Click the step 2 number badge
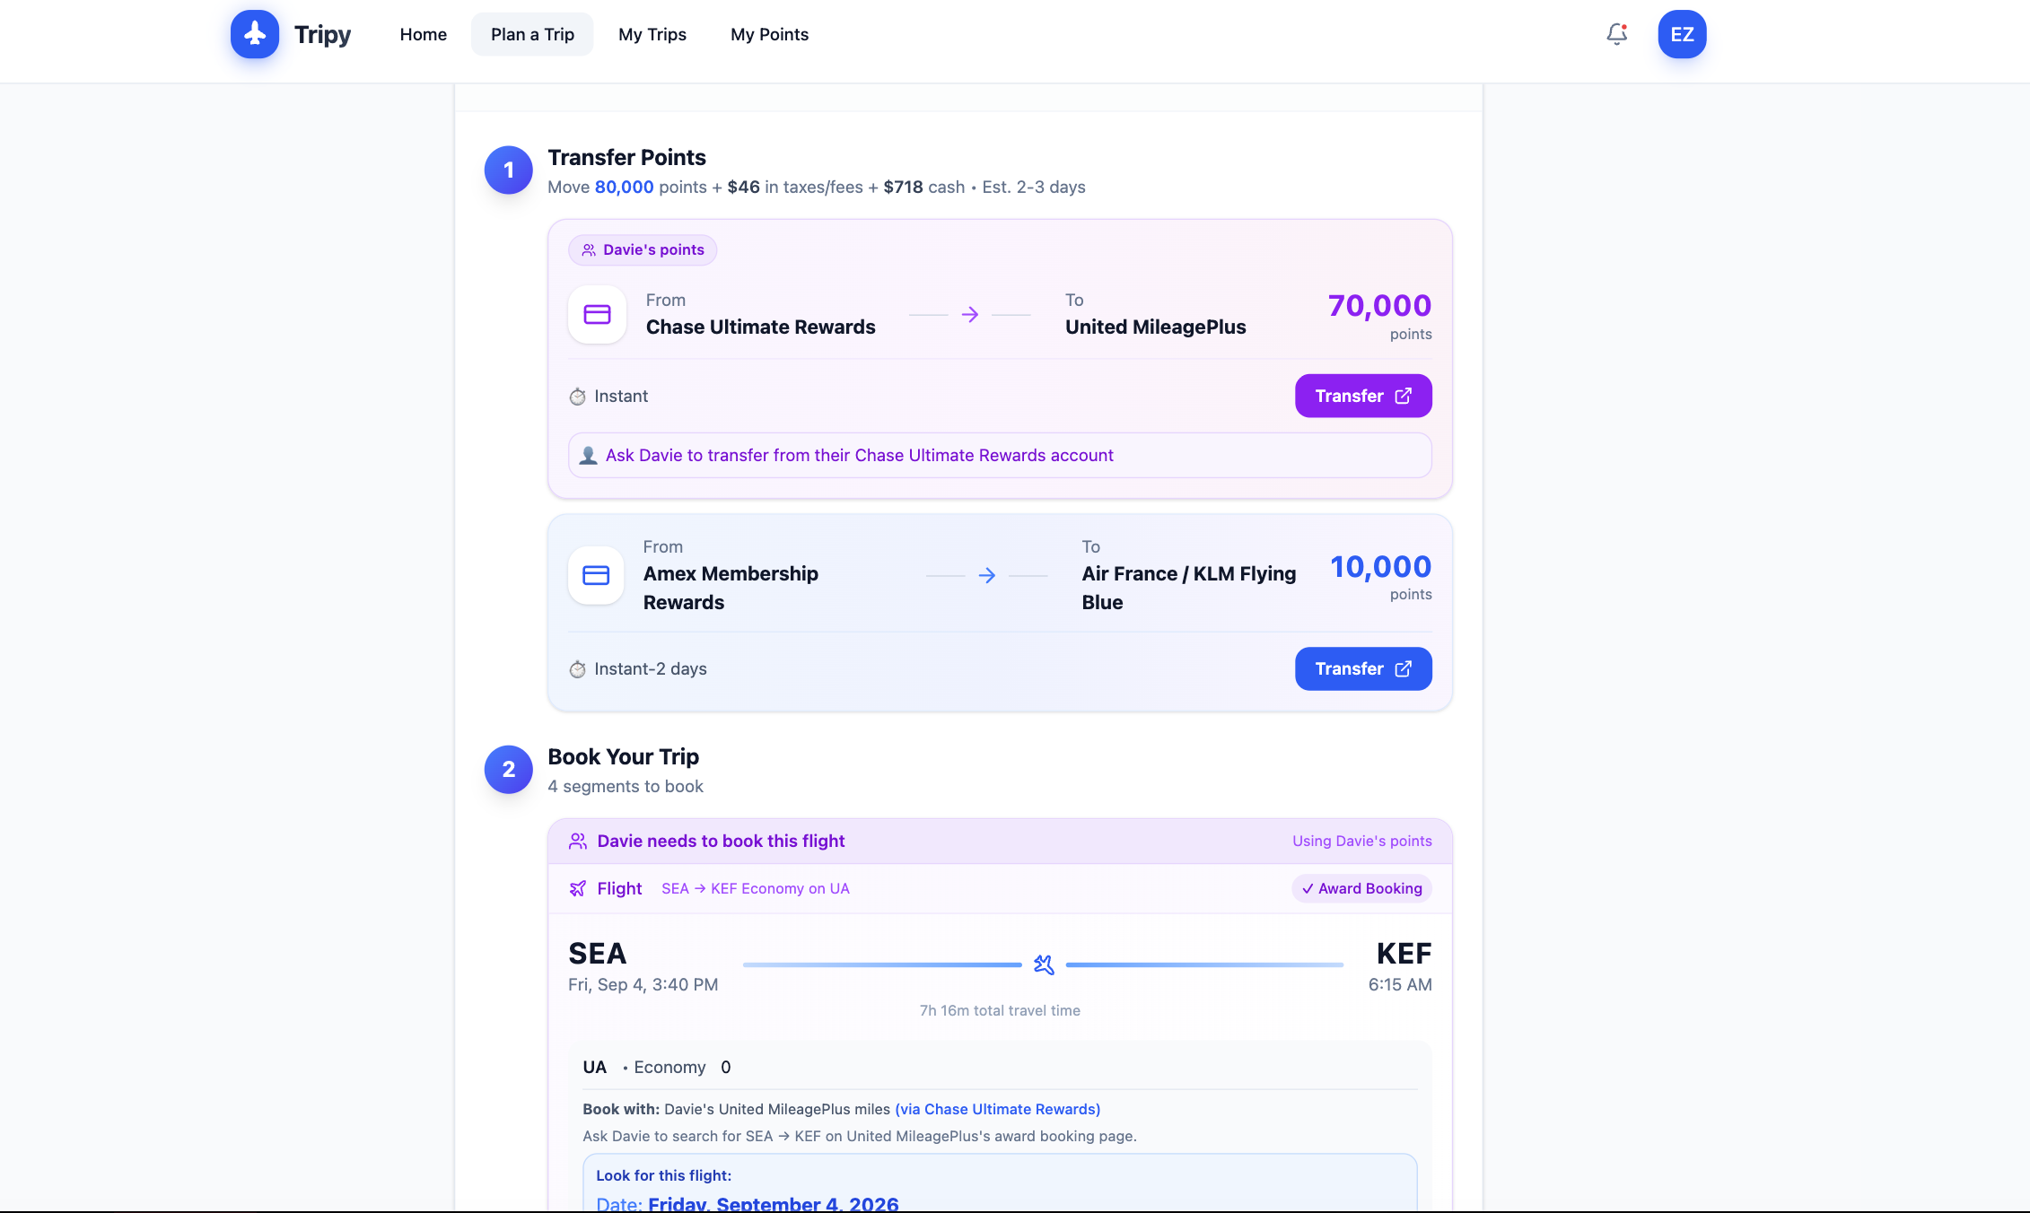The height and width of the screenshot is (1213, 2030). coord(508,769)
